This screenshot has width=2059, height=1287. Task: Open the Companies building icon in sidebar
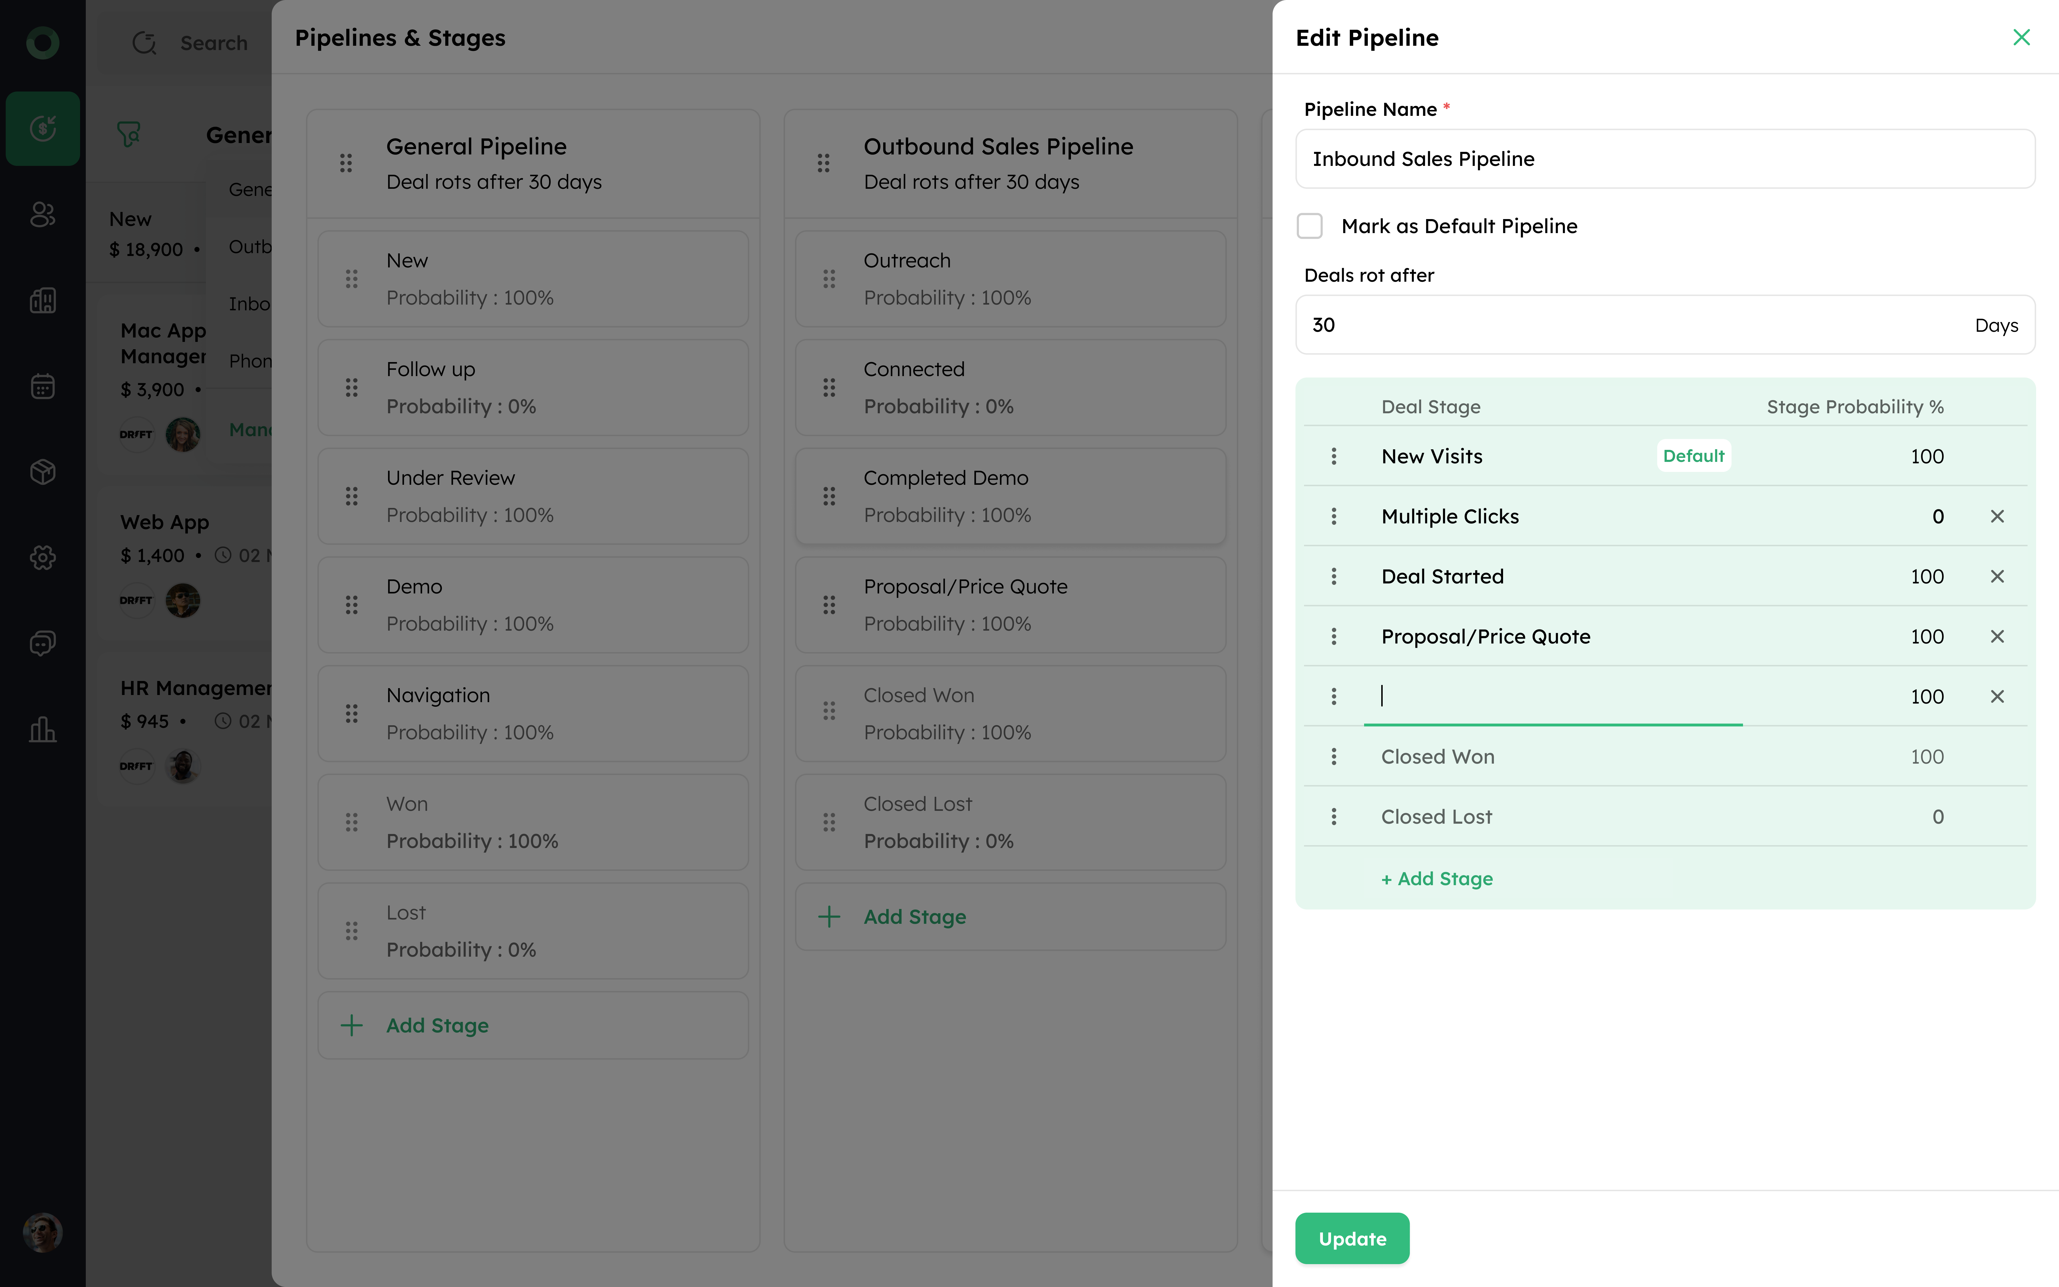43,301
